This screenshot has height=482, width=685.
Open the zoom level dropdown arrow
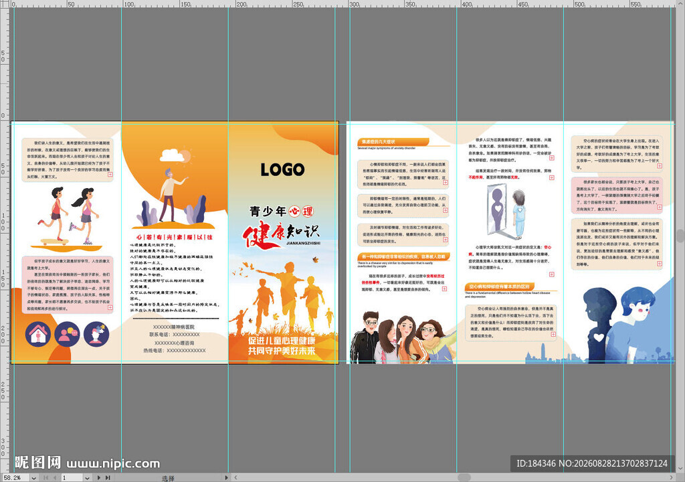(33, 478)
